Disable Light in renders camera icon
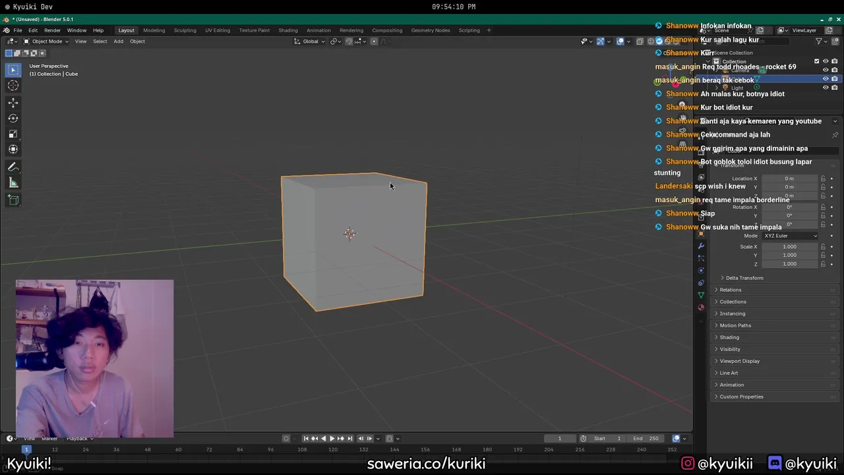844x475 pixels. pyautogui.click(x=835, y=88)
